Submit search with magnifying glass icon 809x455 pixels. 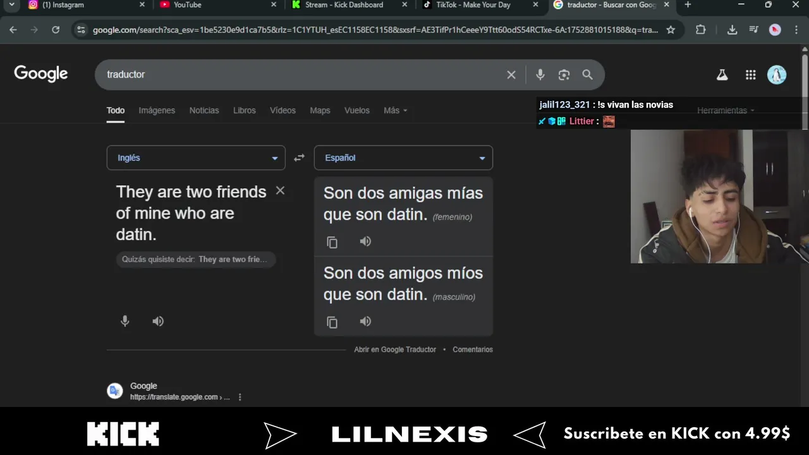[587, 75]
